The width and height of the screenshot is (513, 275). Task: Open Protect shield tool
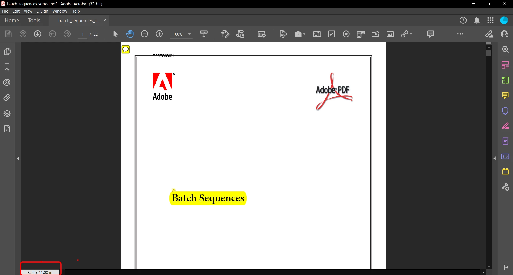pyautogui.click(x=505, y=111)
